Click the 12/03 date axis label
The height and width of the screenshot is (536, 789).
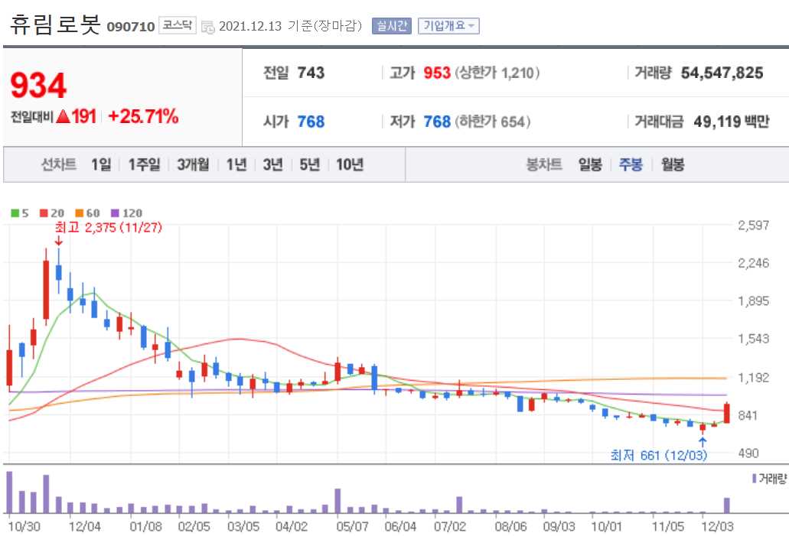tap(717, 527)
